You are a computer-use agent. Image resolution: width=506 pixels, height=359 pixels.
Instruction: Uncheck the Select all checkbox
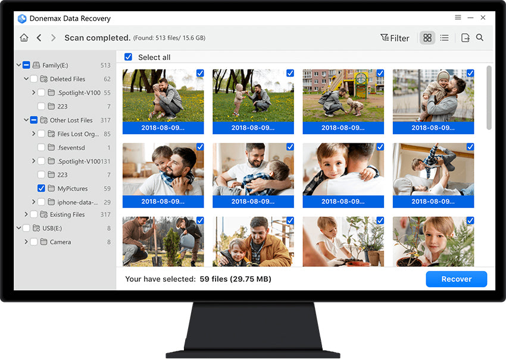click(x=128, y=57)
